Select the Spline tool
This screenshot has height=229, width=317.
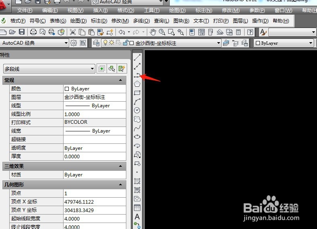coord(137,128)
